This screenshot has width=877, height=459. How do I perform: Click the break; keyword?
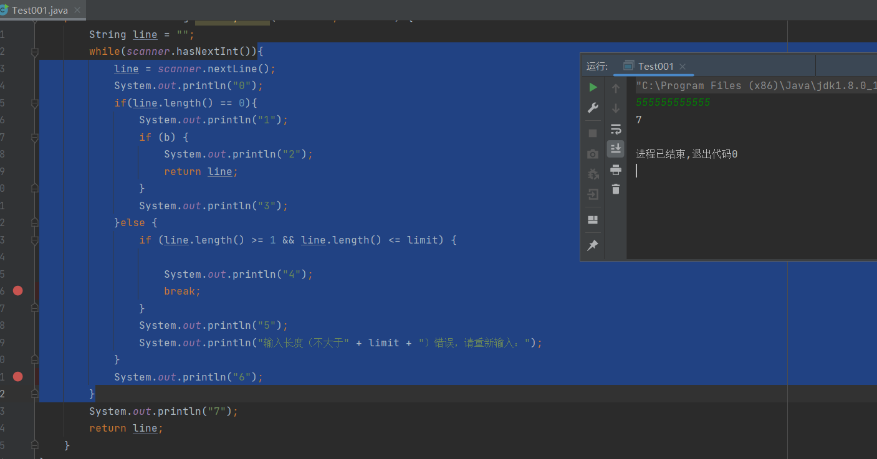coord(183,291)
